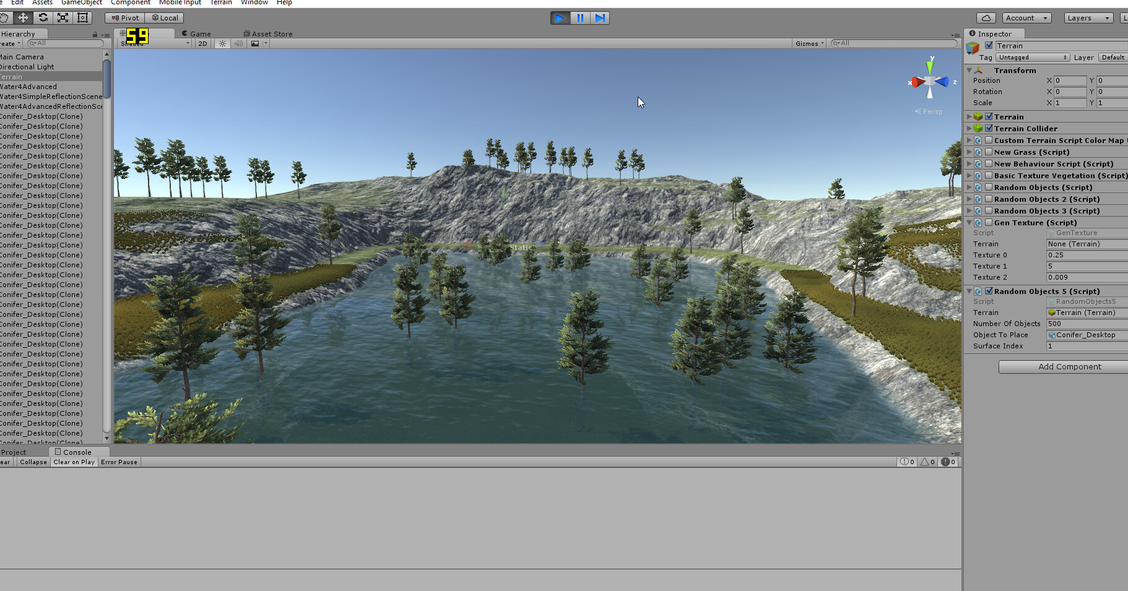Click the Pause button in the toolbar

pos(579,17)
